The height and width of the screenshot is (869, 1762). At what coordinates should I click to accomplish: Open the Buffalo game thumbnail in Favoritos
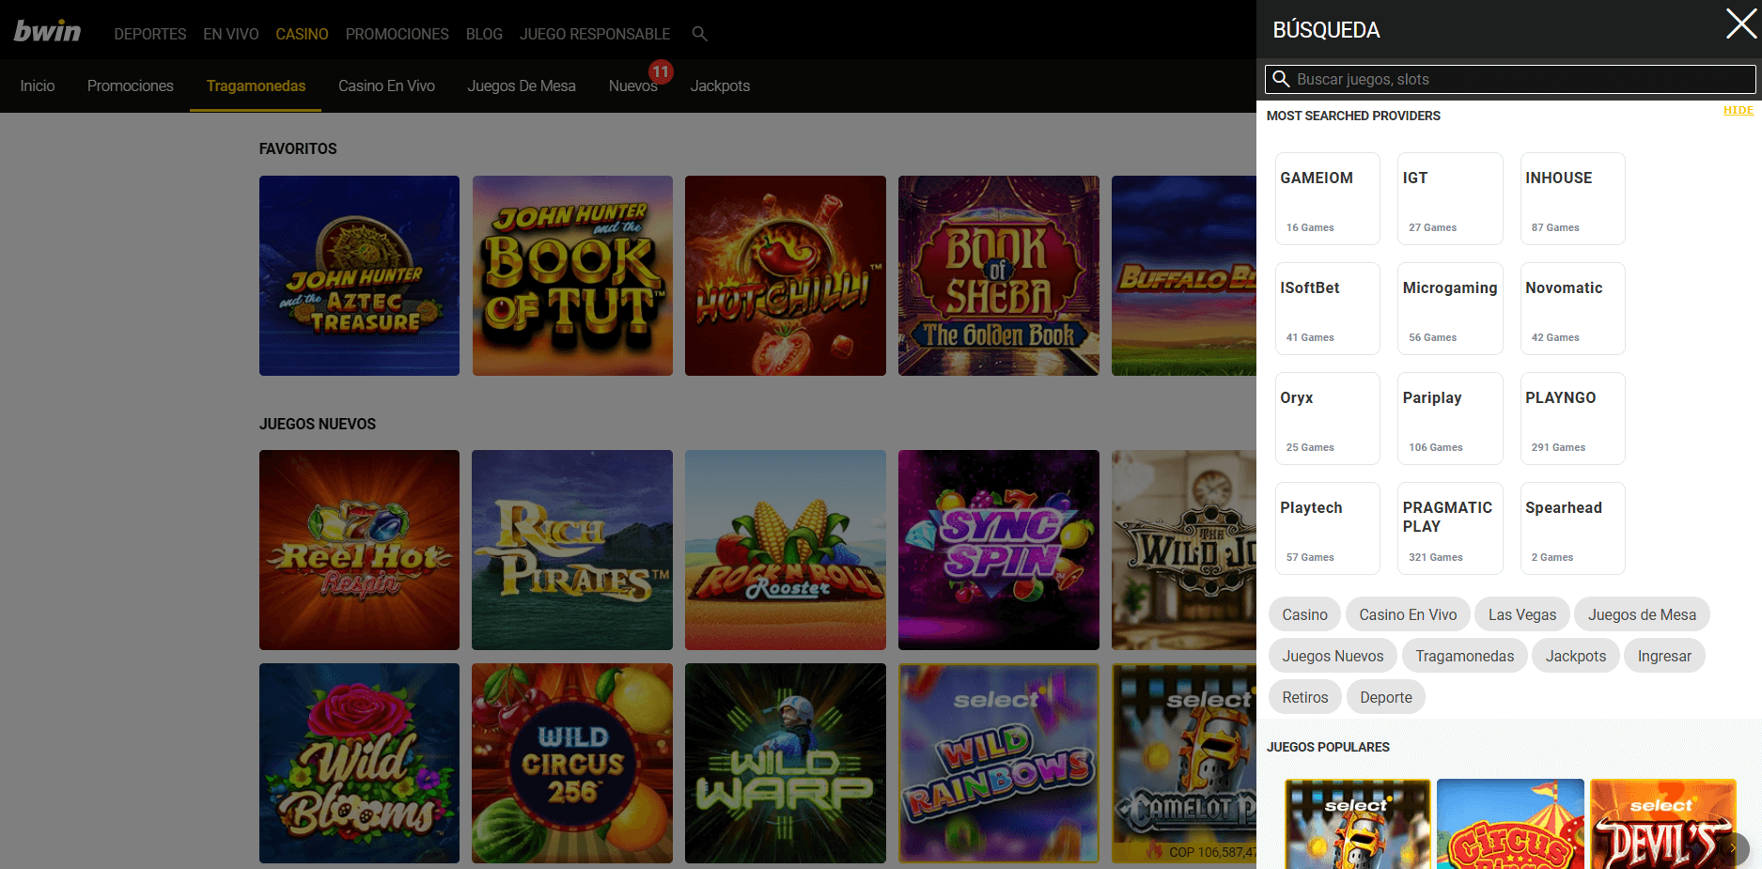pos(1184,275)
